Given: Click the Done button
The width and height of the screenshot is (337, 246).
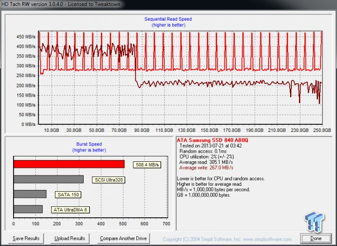Looking at the screenshot, I should click(x=316, y=238).
